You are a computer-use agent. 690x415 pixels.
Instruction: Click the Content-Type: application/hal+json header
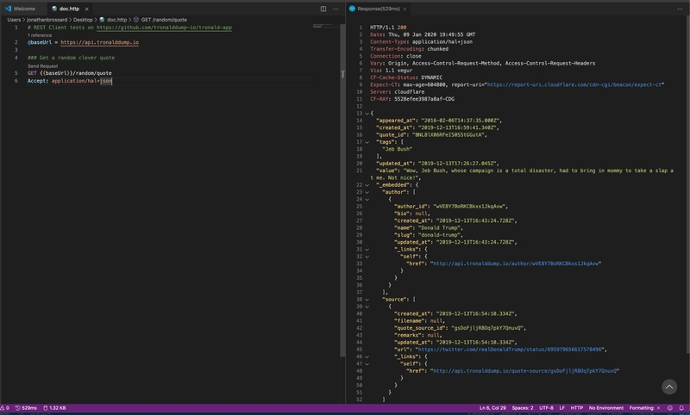tap(421, 41)
